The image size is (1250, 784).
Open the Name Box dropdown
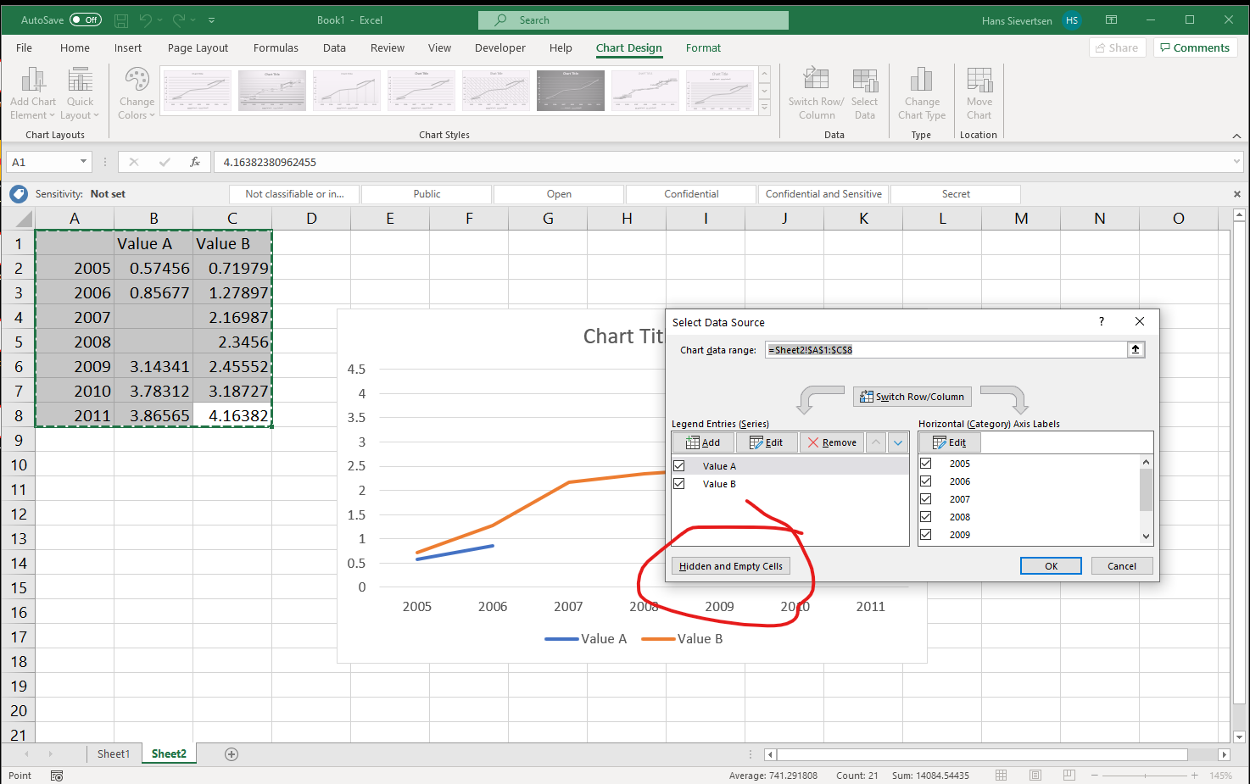[x=83, y=161]
